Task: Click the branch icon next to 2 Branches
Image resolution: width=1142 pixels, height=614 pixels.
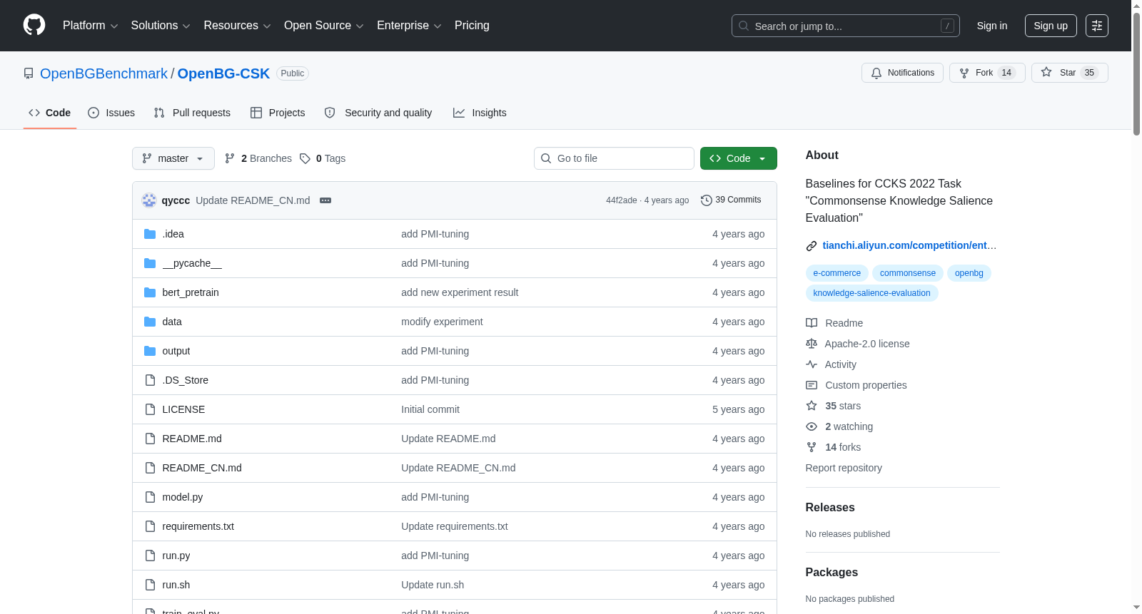Action: coord(230,158)
